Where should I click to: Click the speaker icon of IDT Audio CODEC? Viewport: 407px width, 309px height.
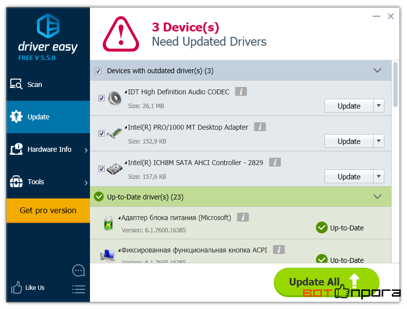click(x=115, y=98)
